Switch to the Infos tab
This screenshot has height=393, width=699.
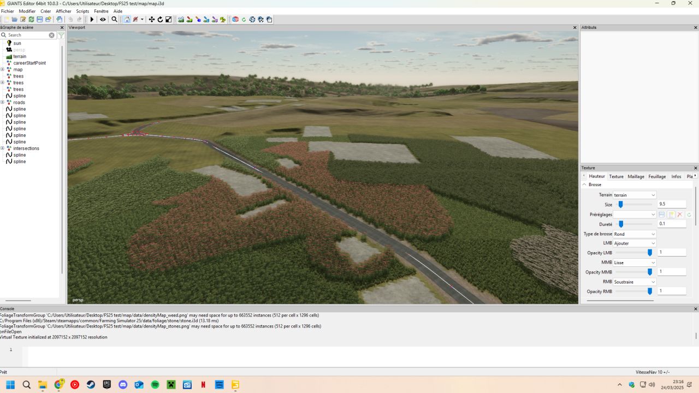point(676,176)
